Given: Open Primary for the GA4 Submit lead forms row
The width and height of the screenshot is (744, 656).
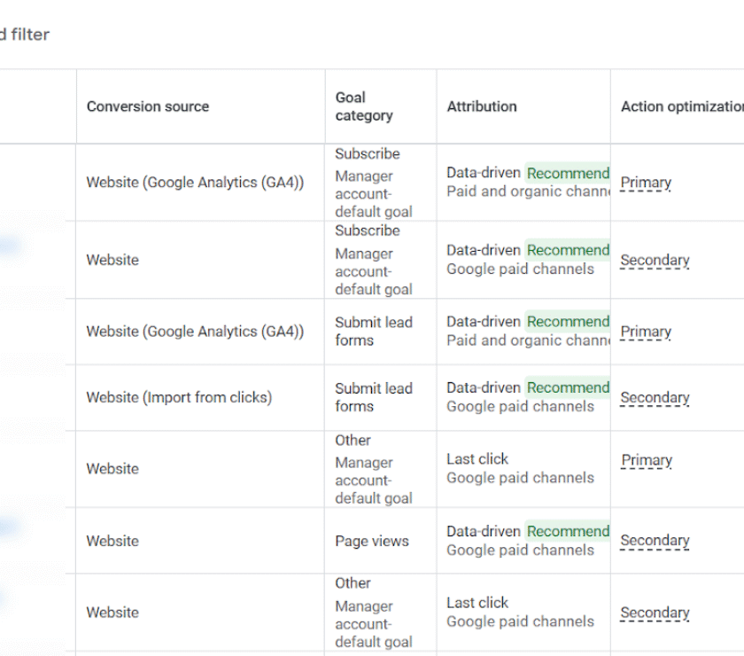Looking at the screenshot, I should [x=646, y=332].
